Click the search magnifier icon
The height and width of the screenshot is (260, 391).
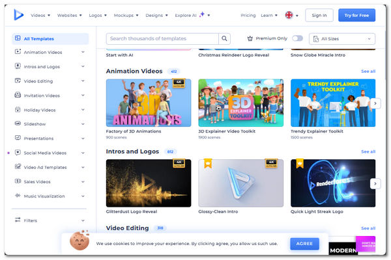tap(224, 39)
